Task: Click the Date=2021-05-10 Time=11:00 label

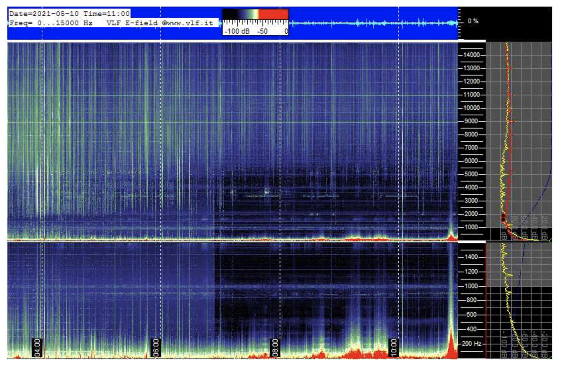Action: 69,14
